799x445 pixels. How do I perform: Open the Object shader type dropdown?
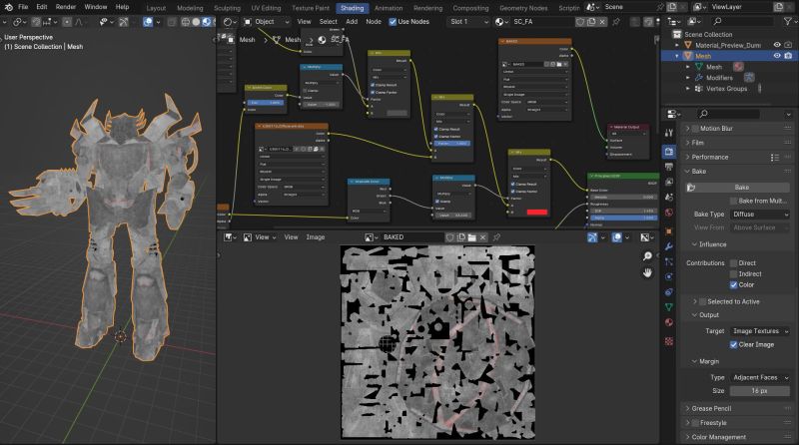click(266, 22)
